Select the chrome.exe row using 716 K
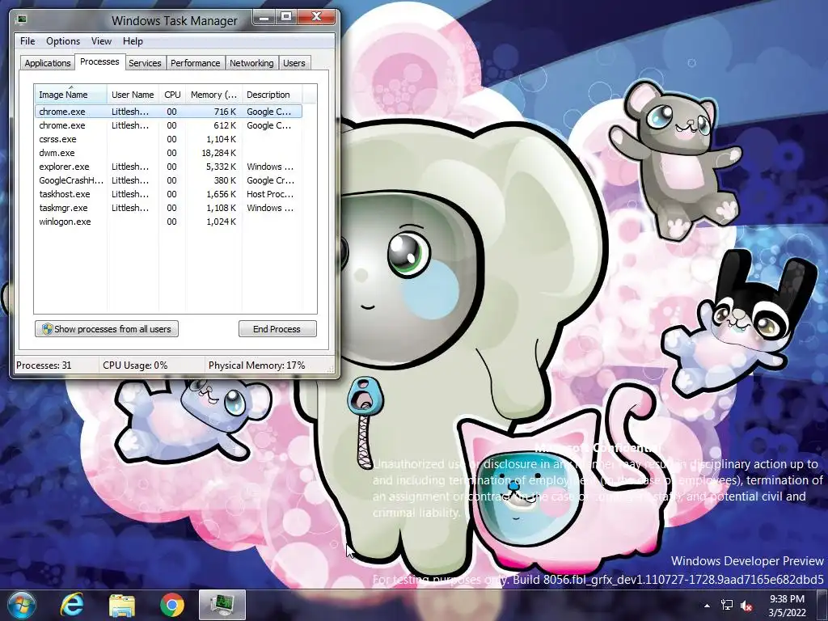The image size is (828, 621). 168,112
